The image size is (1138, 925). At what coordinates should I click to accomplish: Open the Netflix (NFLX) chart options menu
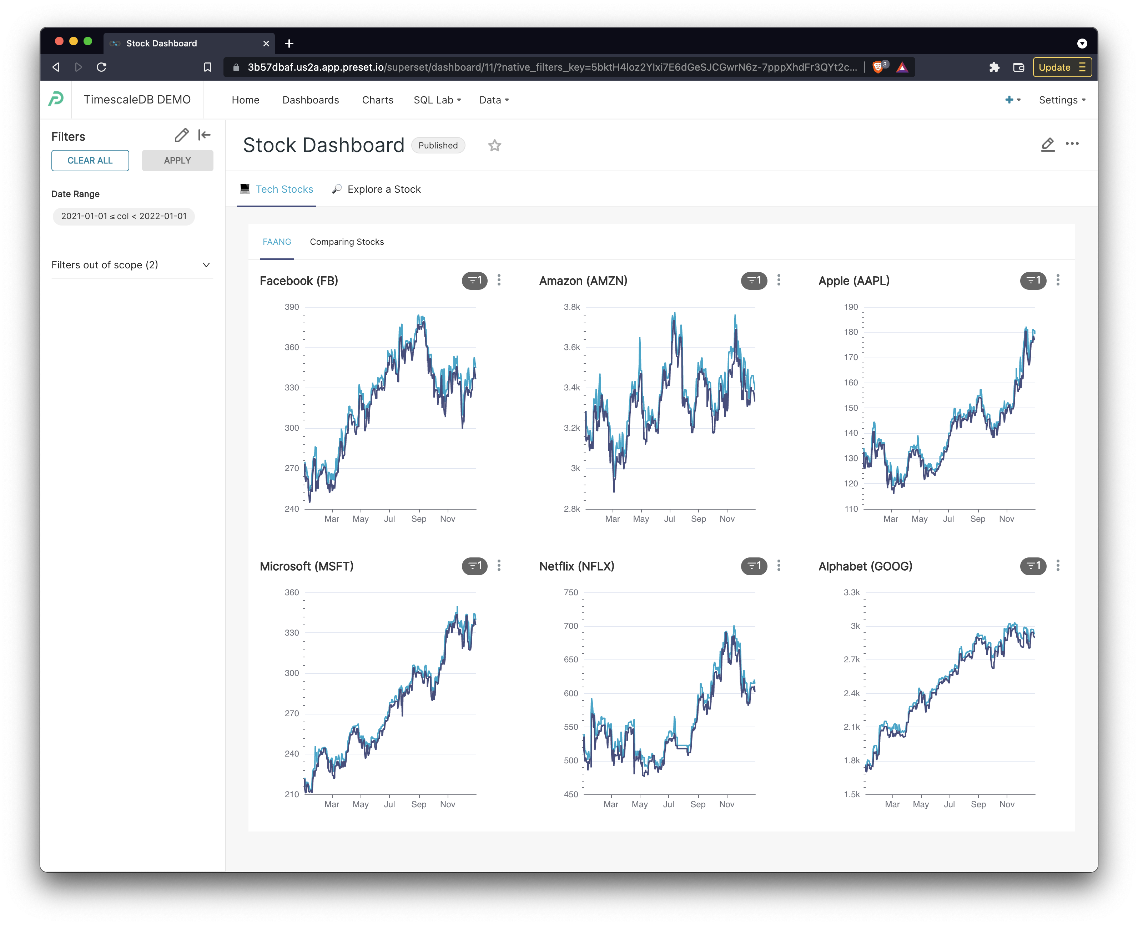click(x=778, y=566)
